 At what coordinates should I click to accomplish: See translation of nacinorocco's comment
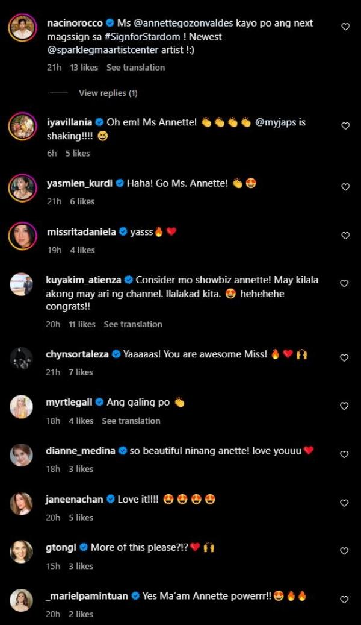135,68
